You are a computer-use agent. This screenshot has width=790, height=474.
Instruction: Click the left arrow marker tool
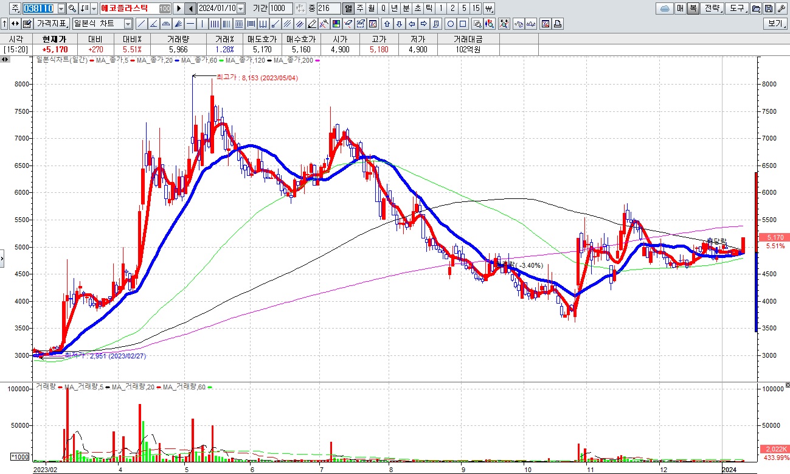point(412,24)
